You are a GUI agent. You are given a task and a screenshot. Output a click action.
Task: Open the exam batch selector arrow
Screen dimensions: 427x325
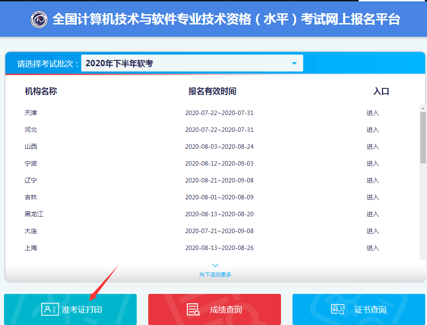pos(293,63)
